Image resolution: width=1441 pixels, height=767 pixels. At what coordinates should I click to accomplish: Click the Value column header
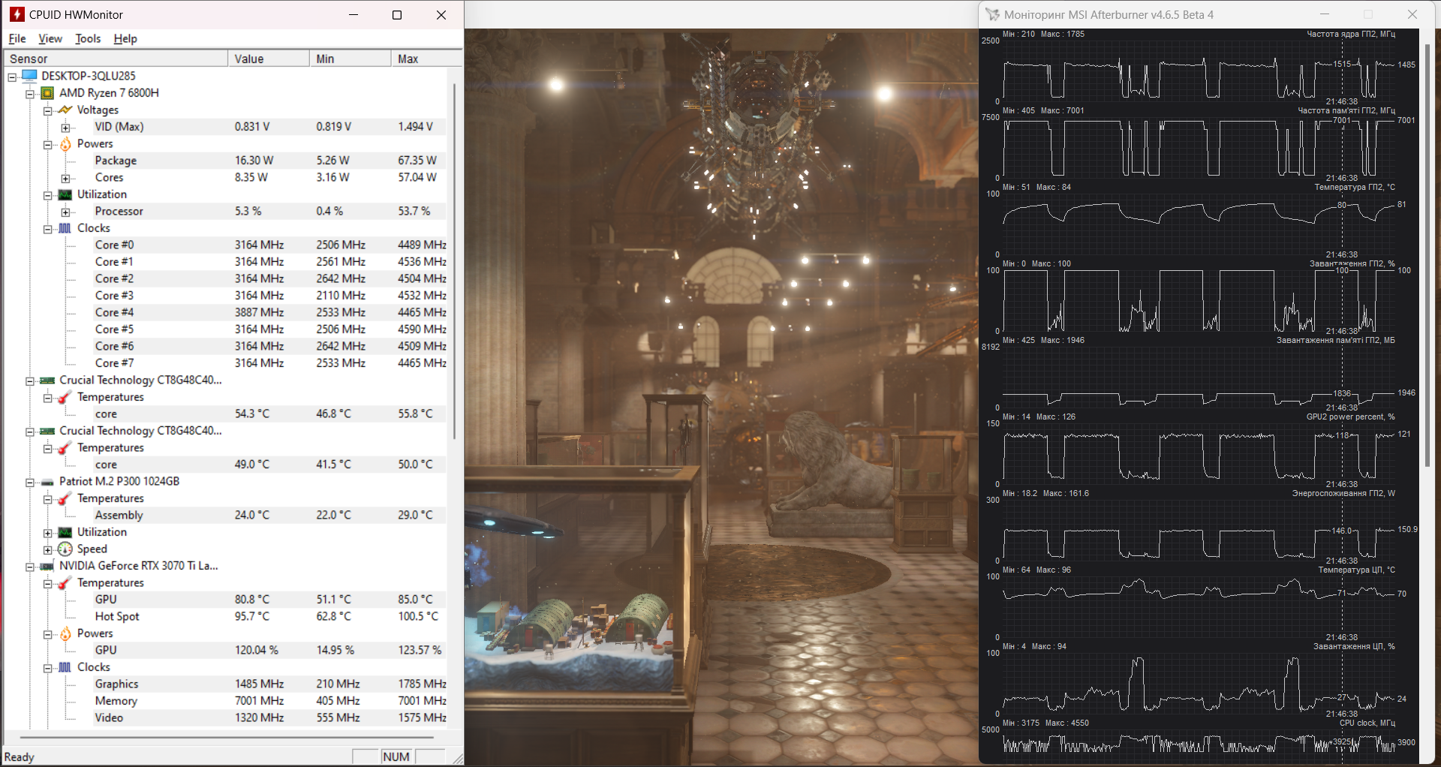tap(268, 59)
